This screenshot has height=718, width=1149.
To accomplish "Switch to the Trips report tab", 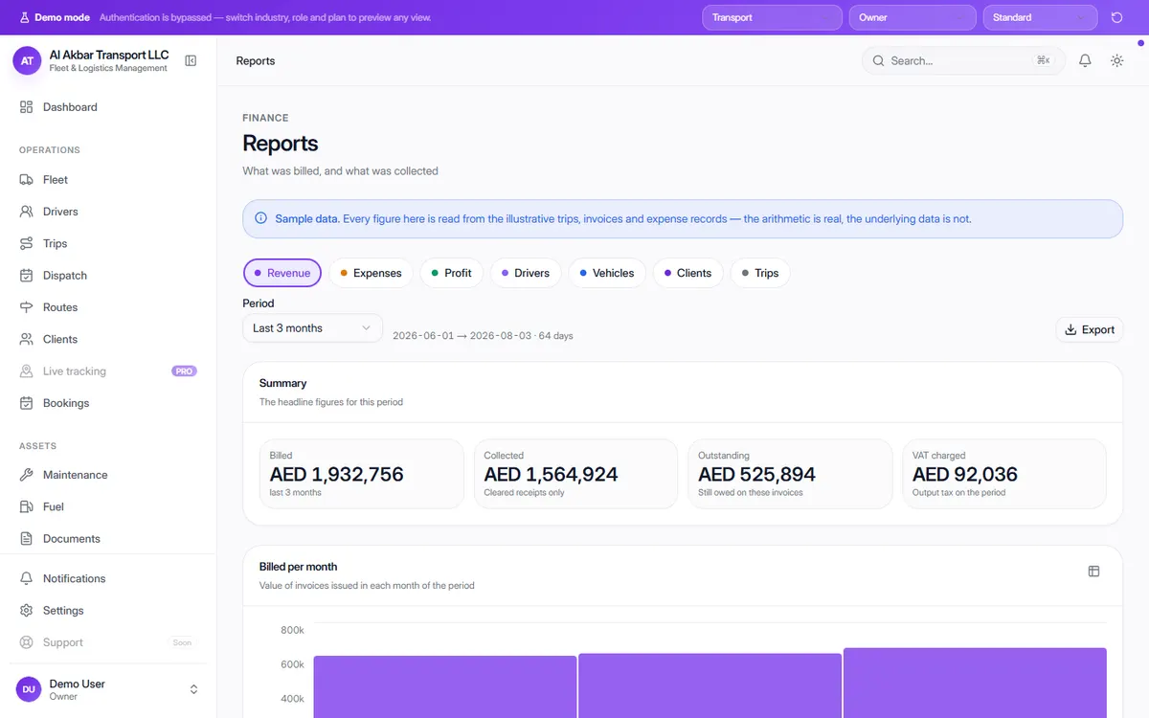I will [760, 273].
